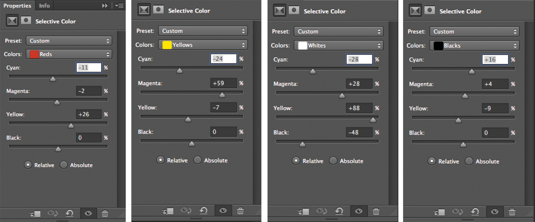Click the Magenta slider handle in the Yellows panel
This screenshot has height=222, width=535.
[x=222, y=95]
